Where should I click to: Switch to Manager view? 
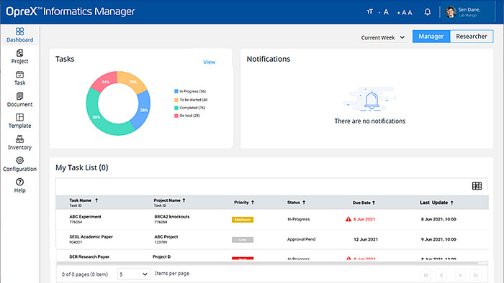[431, 37]
